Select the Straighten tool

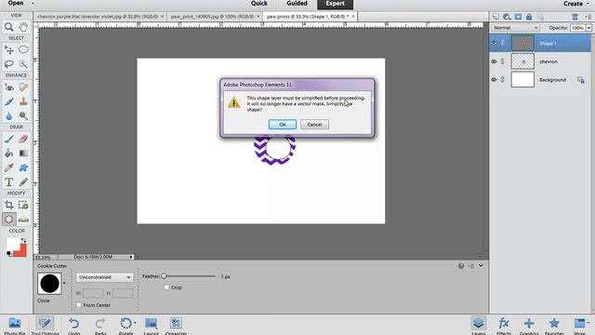(x=23, y=220)
